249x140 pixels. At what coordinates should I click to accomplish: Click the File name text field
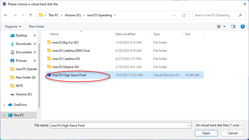point(119,125)
